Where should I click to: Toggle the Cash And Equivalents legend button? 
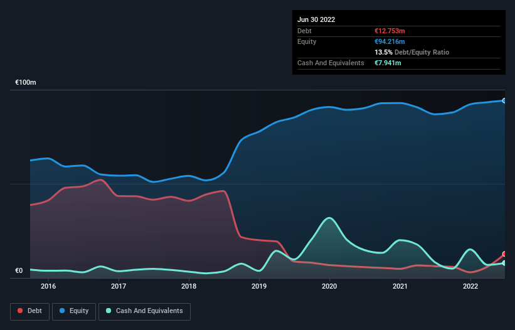coord(144,311)
